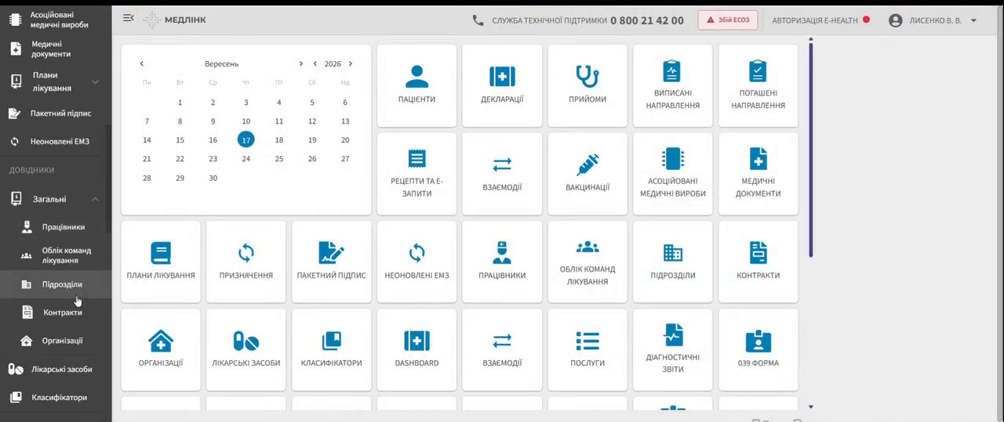Viewport: 1004px width, 422px height.
Task: Select Медичні документи in sidebar
Action: pyautogui.click(x=55, y=49)
